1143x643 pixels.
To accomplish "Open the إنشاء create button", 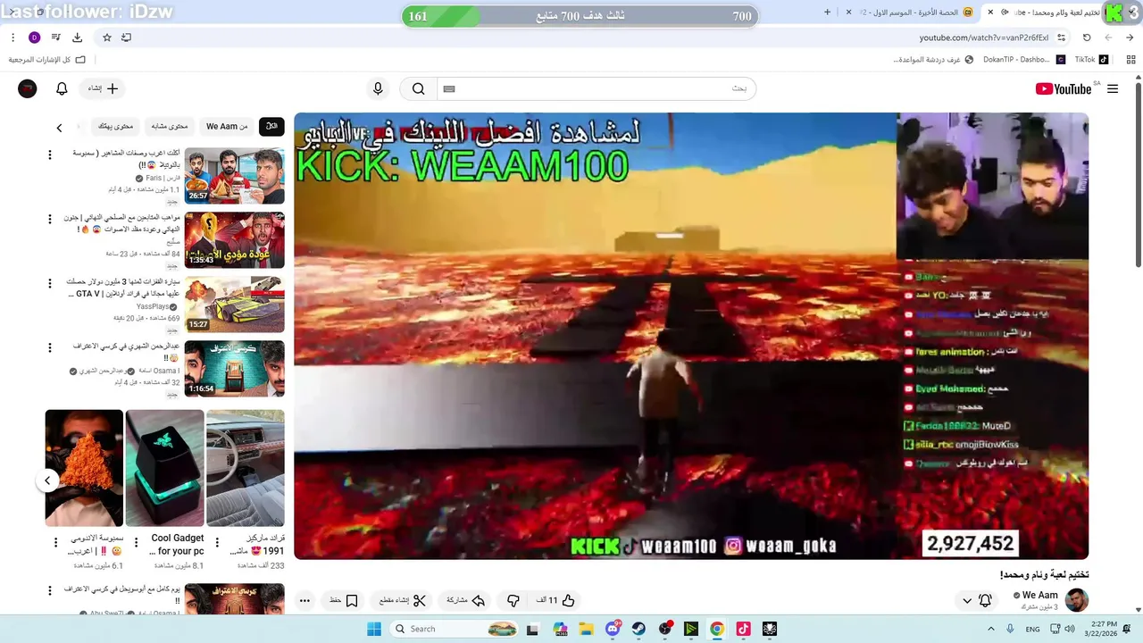I will tap(103, 88).
